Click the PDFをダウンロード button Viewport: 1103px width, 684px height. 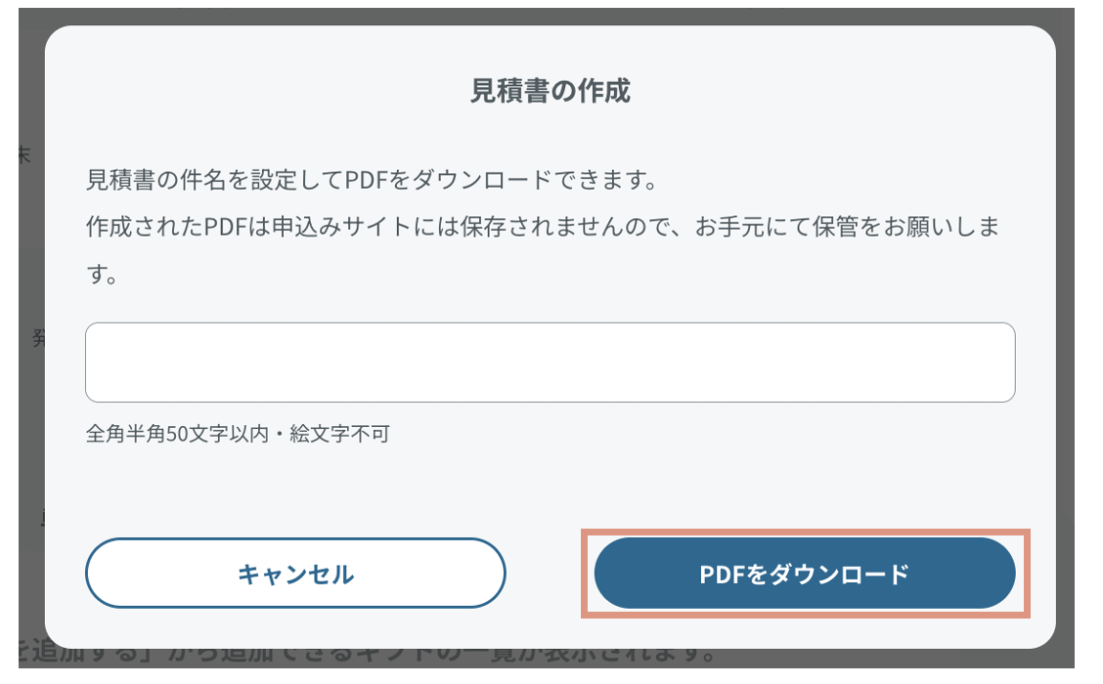[804, 574]
